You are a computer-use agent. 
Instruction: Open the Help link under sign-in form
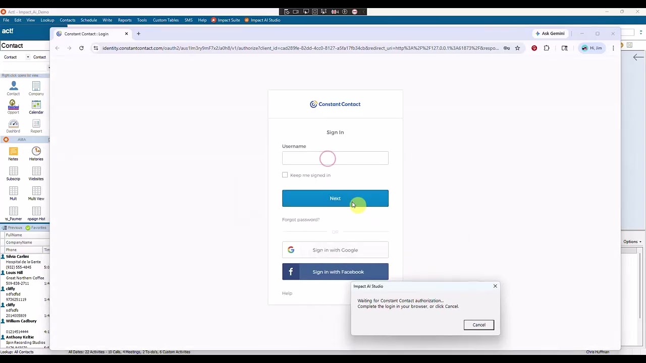coord(287,293)
